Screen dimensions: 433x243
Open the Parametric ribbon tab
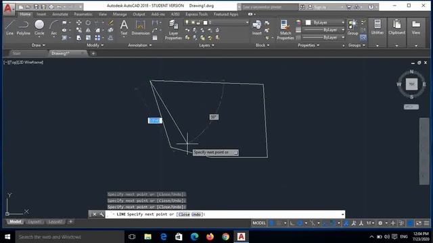click(x=83, y=14)
